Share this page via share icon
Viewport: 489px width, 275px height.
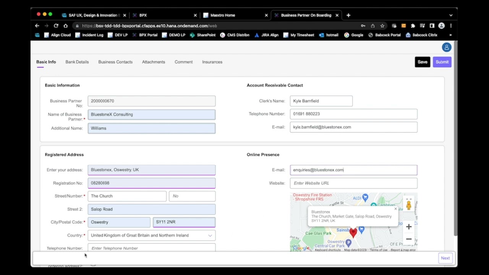click(x=372, y=26)
